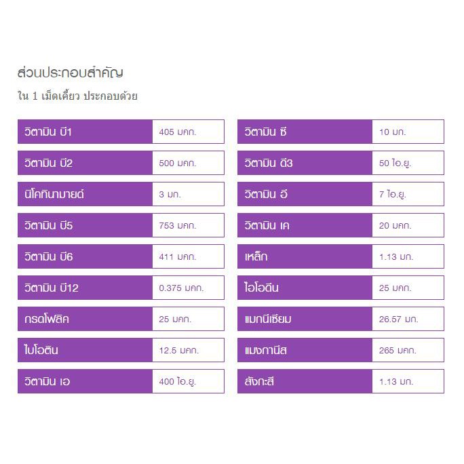Select the นิโคทินามายด์ purple label
This screenshot has height=464, width=464.
85,194
